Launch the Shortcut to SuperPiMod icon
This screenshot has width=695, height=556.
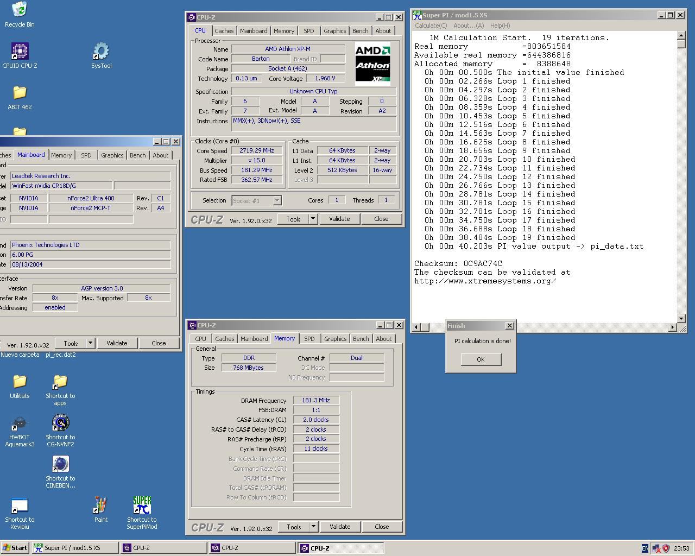142,506
